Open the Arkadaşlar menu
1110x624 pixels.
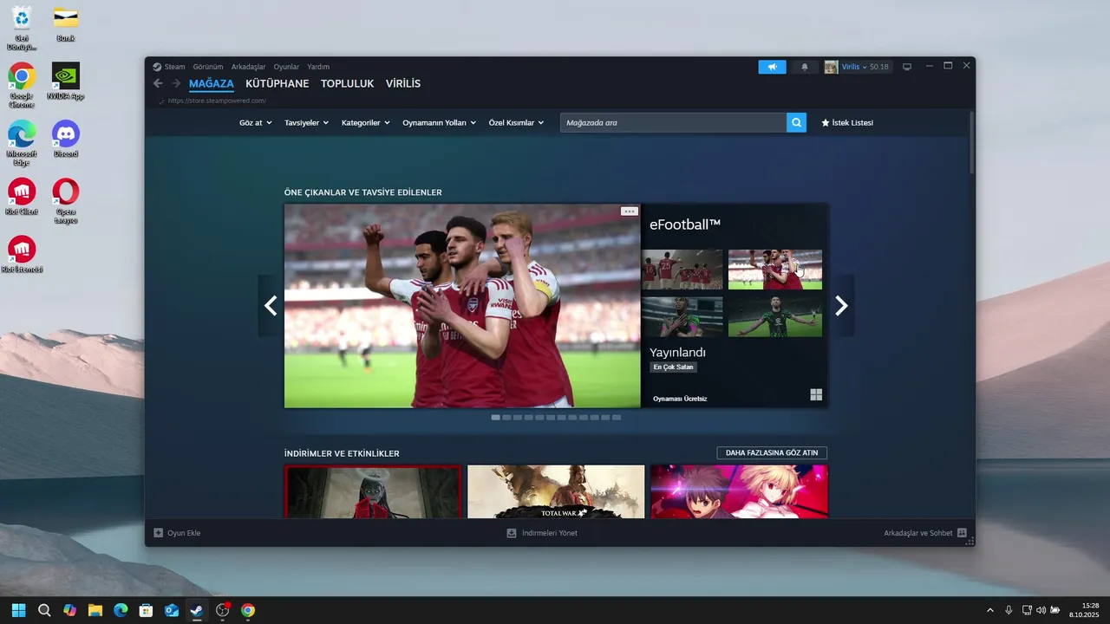[x=248, y=67]
